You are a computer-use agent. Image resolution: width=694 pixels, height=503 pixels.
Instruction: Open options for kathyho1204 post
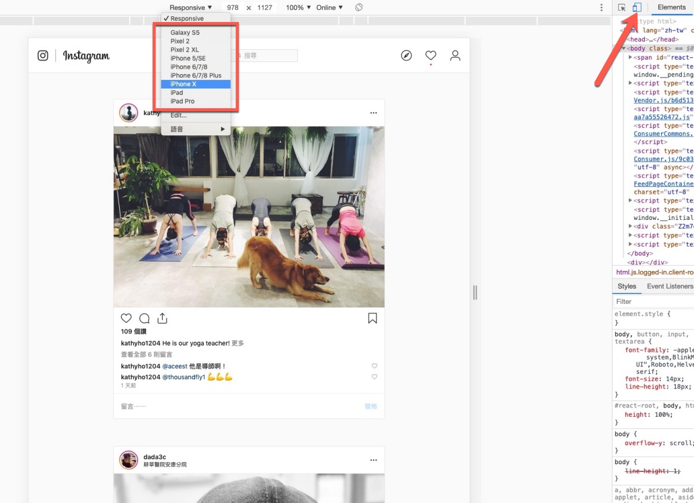tap(373, 113)
